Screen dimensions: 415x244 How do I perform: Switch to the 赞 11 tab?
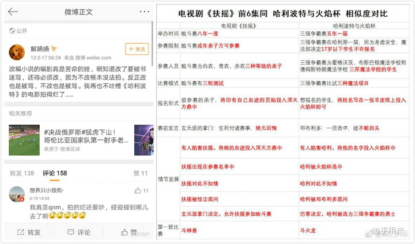click(x=140, y=173)
